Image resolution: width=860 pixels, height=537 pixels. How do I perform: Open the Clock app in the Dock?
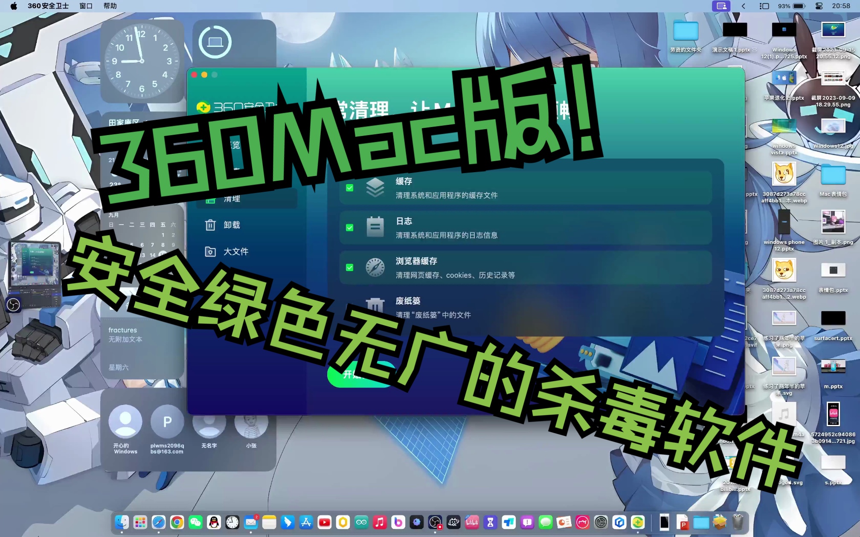(232, 522)
